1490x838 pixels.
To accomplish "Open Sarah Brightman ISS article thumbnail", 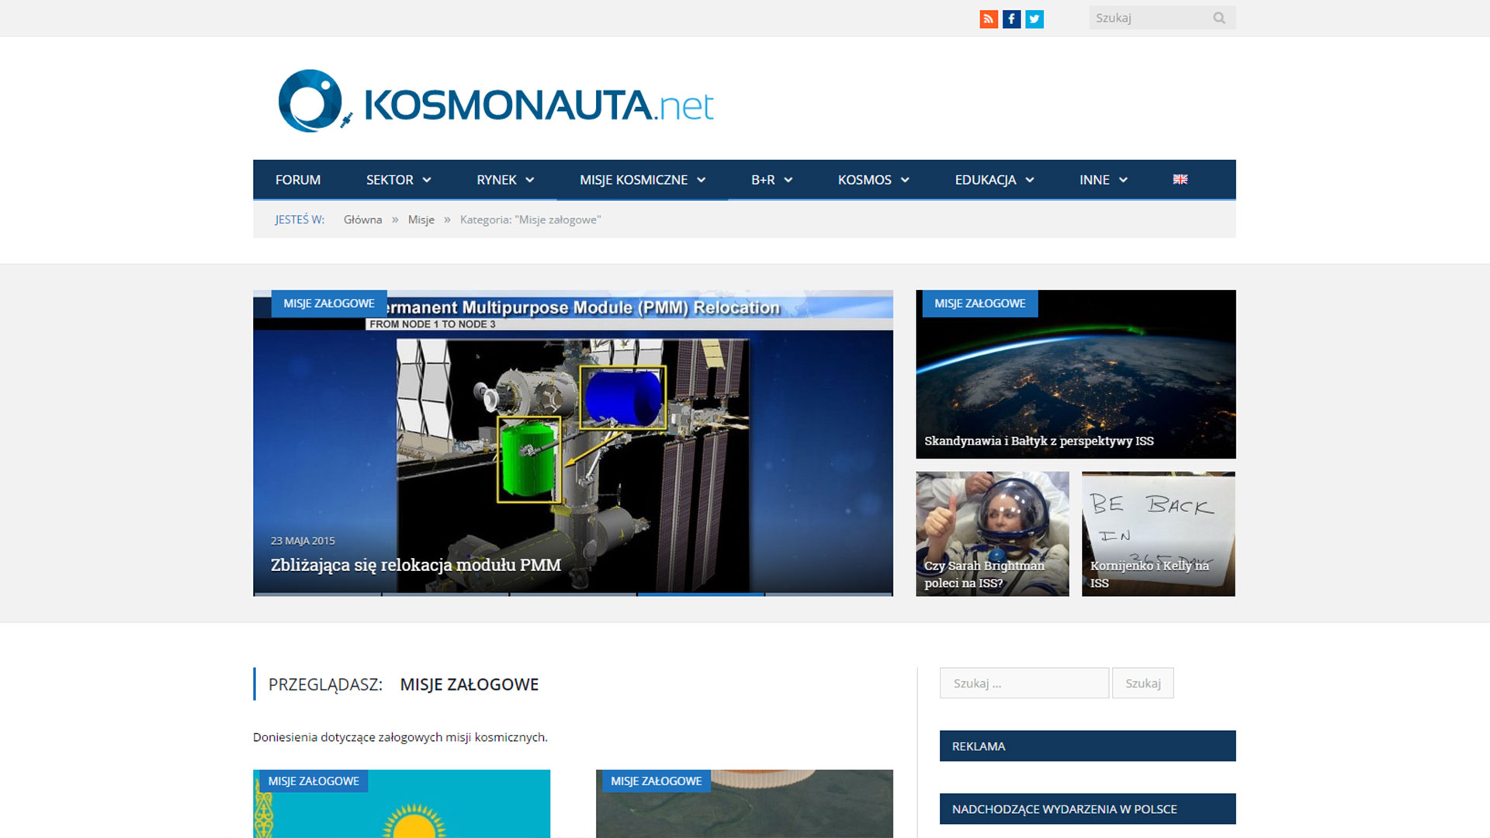I will click(x=992, y=534).
